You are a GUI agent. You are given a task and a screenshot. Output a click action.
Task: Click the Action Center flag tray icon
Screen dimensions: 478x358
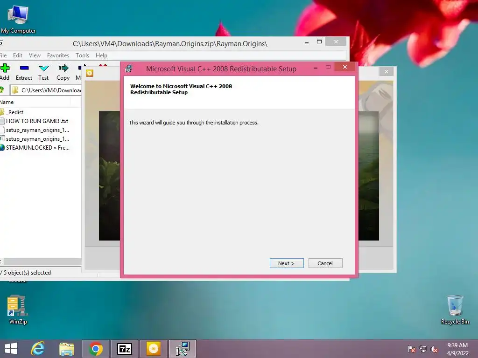[412, 349]
